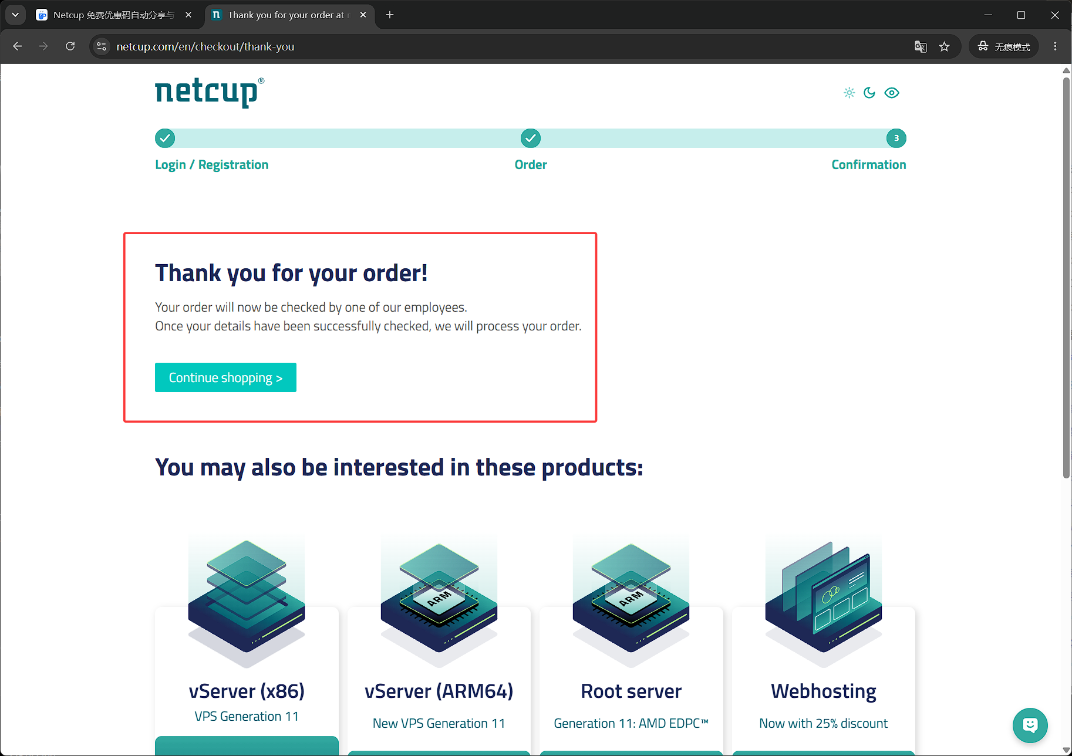
Task: Click the netcup logo
Action: [x=210, y=92]
